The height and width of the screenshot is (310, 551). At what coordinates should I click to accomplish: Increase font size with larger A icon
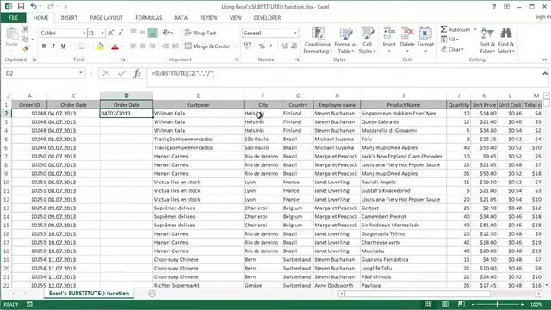(x=111, y=33)
